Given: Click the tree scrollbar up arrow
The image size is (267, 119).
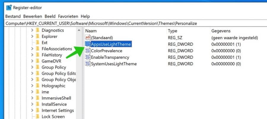Looking at the screenshot, I should coord(79,31).
